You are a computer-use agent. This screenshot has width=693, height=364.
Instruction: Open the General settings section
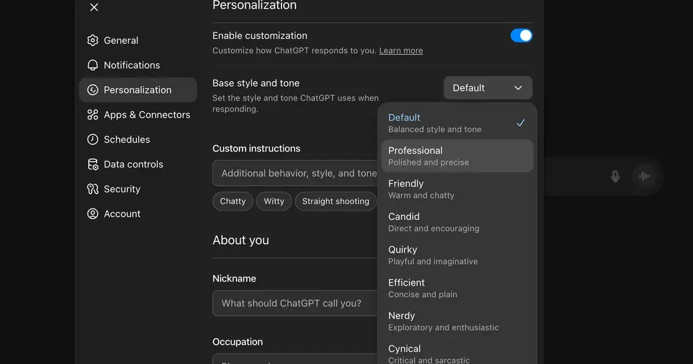(120, 40)
